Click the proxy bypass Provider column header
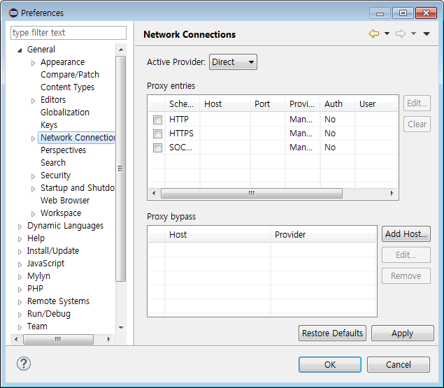Image resolution: width=444 pixels, height=388 pixels. click(x=323, y=234)
